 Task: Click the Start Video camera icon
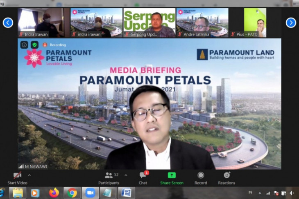click(17, 175)
